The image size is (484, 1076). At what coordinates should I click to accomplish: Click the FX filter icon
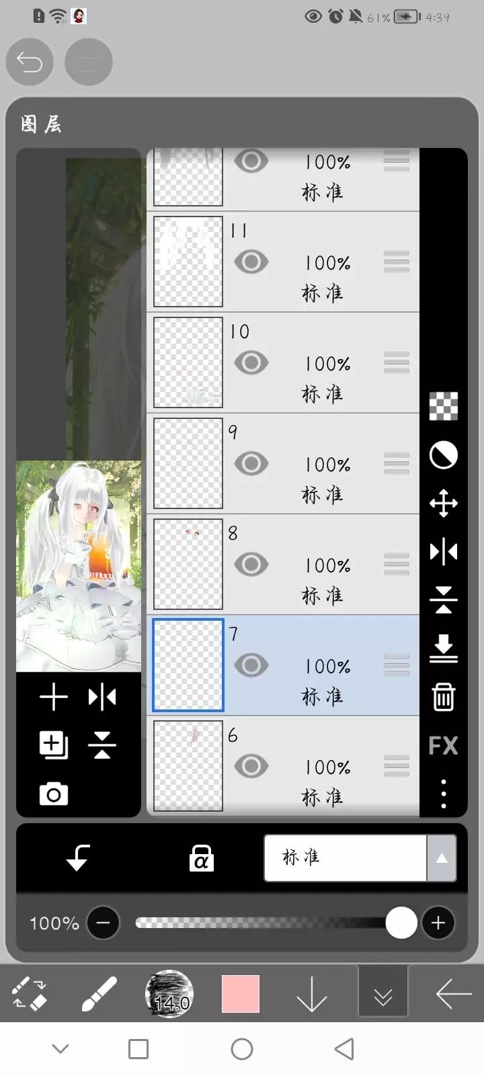(x=443, y=745)
